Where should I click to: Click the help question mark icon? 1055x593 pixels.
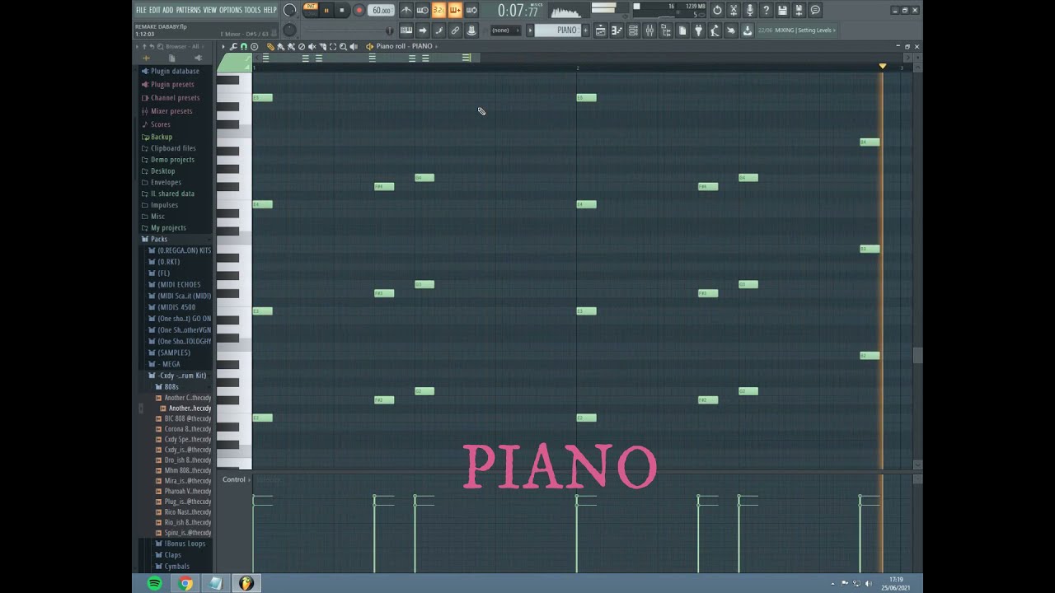[767, 10]
